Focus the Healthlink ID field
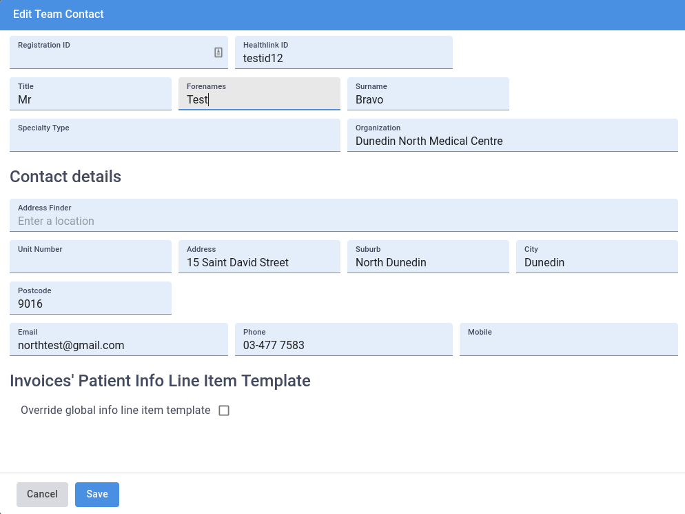This screenshot has width=685, height=514. [x=343, y=59]
